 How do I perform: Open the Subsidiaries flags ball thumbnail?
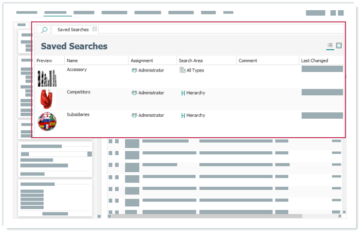tap(47, 121)
